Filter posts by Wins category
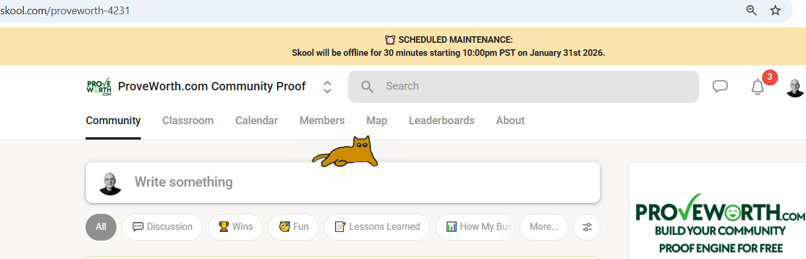The image size is (806, 259). 235,227
